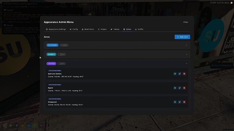Click the teal location pin icon for East Los Santos
This screenshot has height=131, width=234.
tap(175, 74)
